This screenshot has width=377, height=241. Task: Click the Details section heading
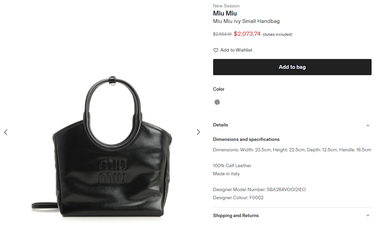point(221,125)
